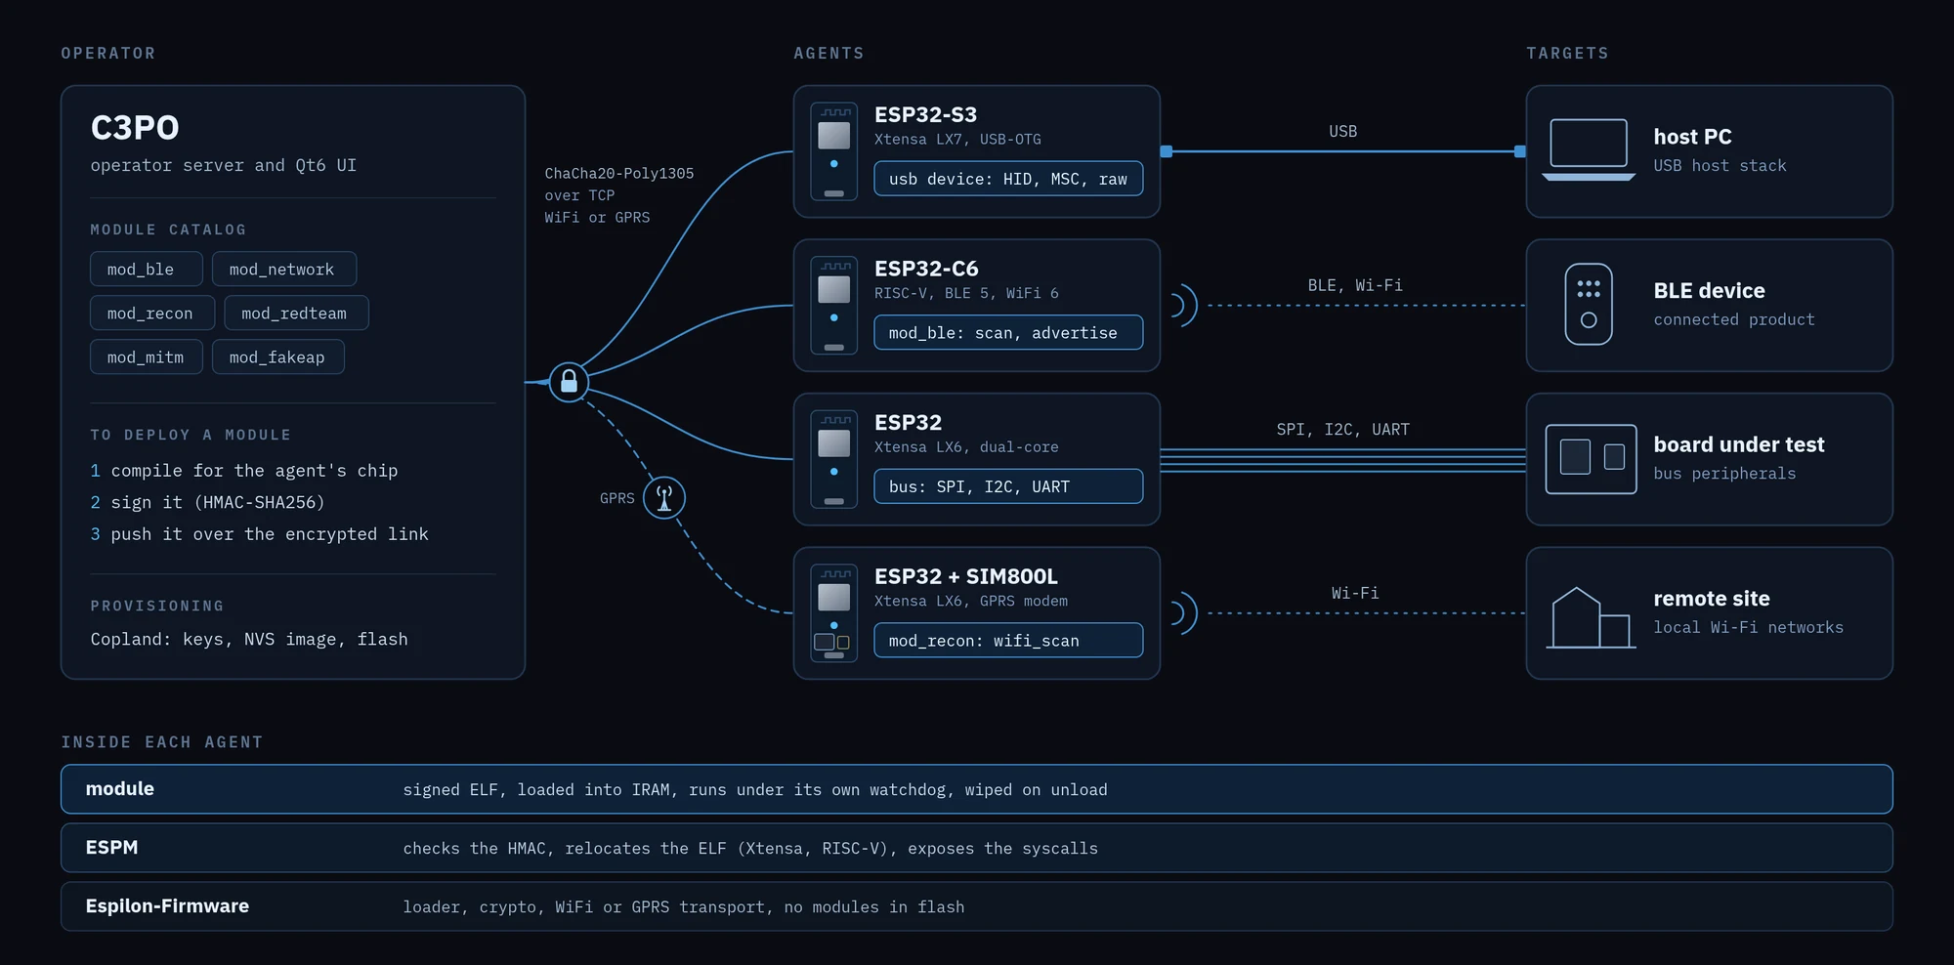Click the dual-core ESP32 board icon
The image size is (1954, 965).
[834, 459]
